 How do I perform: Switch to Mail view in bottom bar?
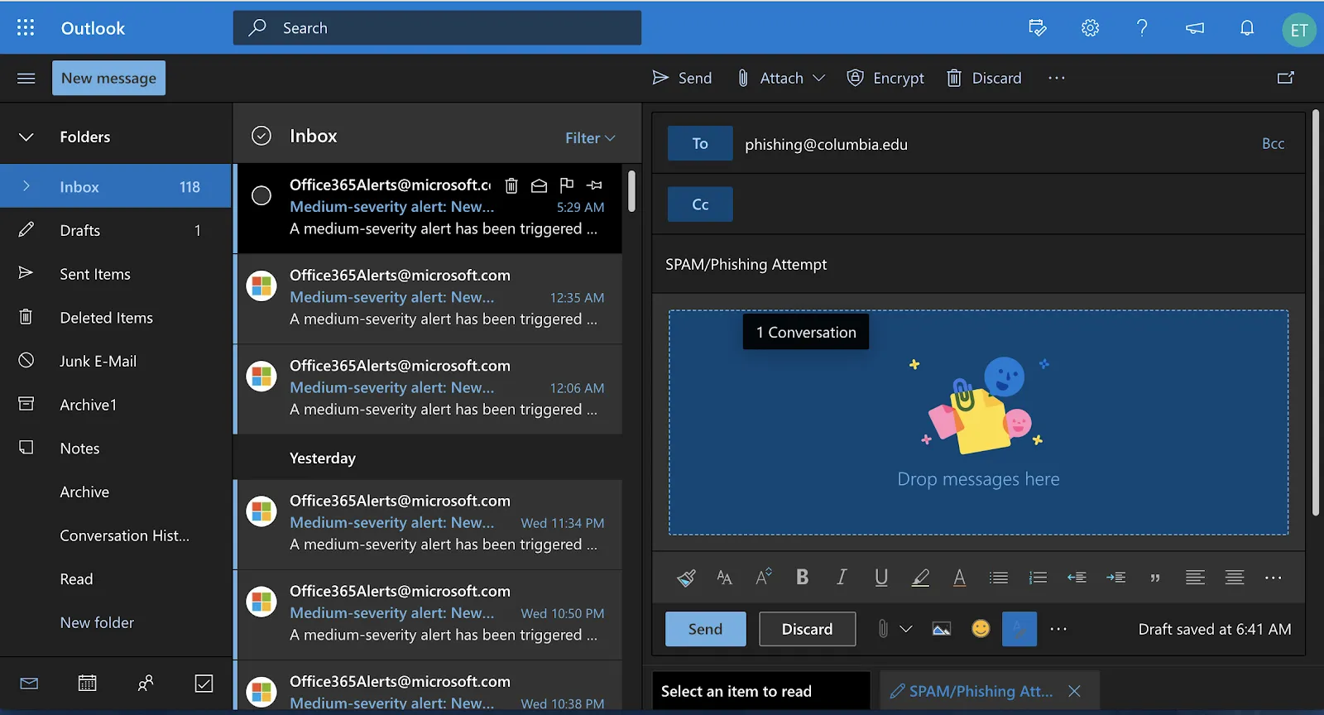(29, 684)
